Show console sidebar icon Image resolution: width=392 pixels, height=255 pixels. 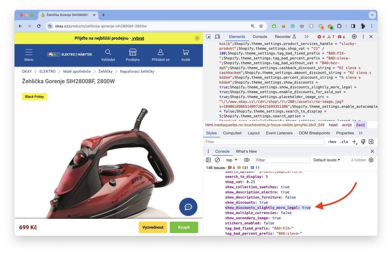(208, 160)
